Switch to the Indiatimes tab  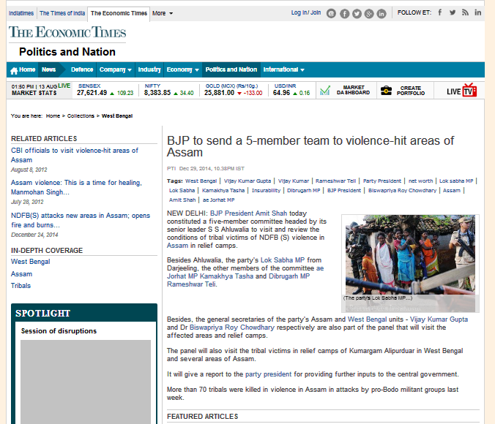[21, 13]
